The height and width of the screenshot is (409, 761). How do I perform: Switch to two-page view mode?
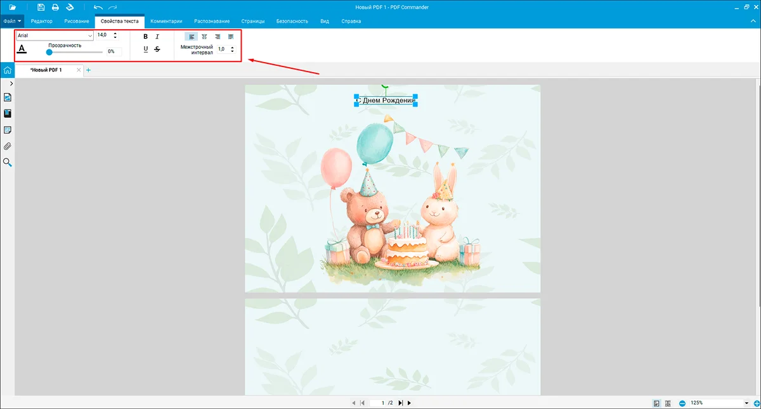click(x=668, y=403)
